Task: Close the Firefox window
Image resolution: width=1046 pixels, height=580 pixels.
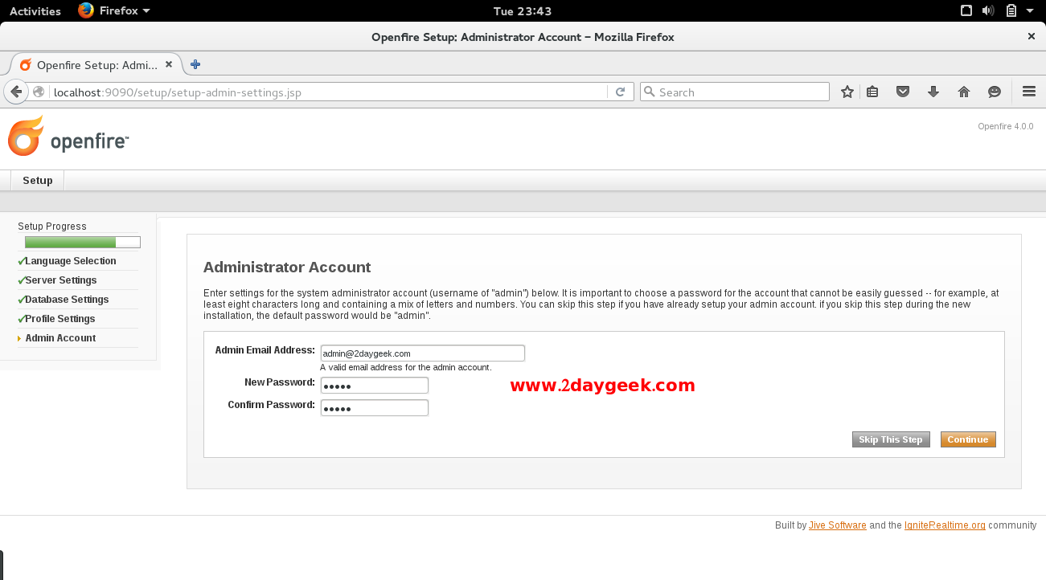Action: [x=1032, y=36]
